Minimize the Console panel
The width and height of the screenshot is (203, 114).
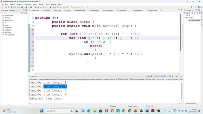pyautogui.click(x=179, y=76)
